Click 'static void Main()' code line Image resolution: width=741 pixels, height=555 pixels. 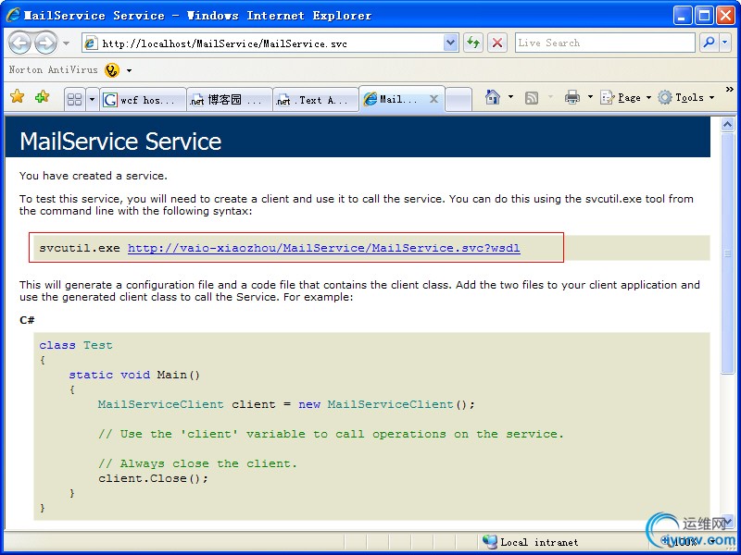click(x=134, y=375)
